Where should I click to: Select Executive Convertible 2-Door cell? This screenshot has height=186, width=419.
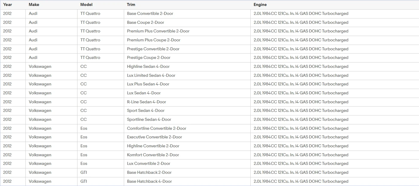(187, 137)
